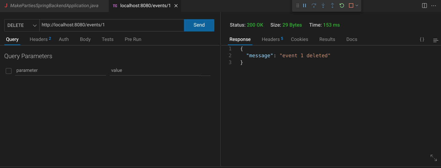Screen dimensions: 441x168
Task: Stop the debugging session
Action: coord(351,5)
